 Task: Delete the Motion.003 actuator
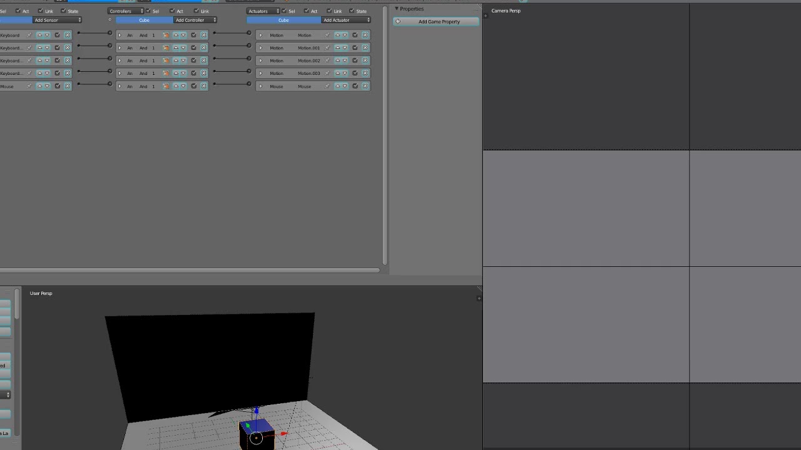tap(365, 73)
